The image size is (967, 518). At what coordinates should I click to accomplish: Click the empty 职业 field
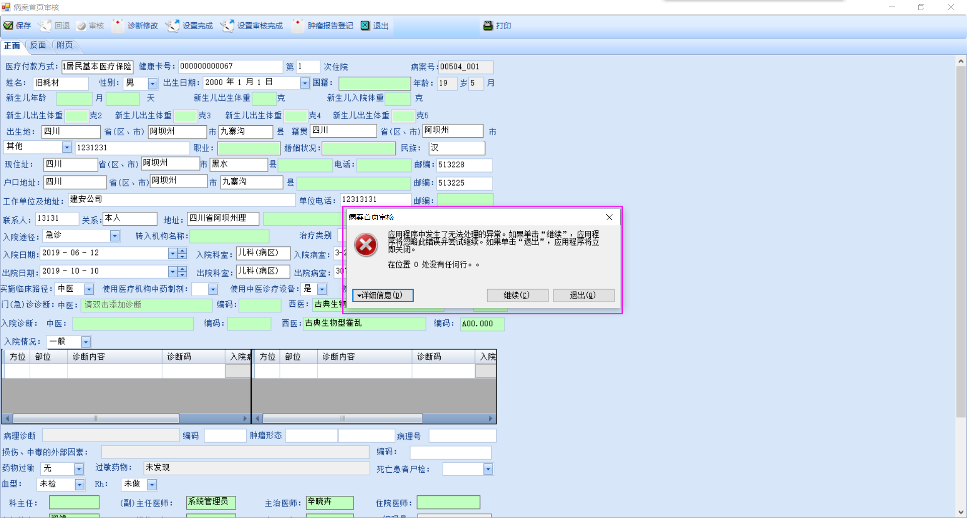coord(249,148)
